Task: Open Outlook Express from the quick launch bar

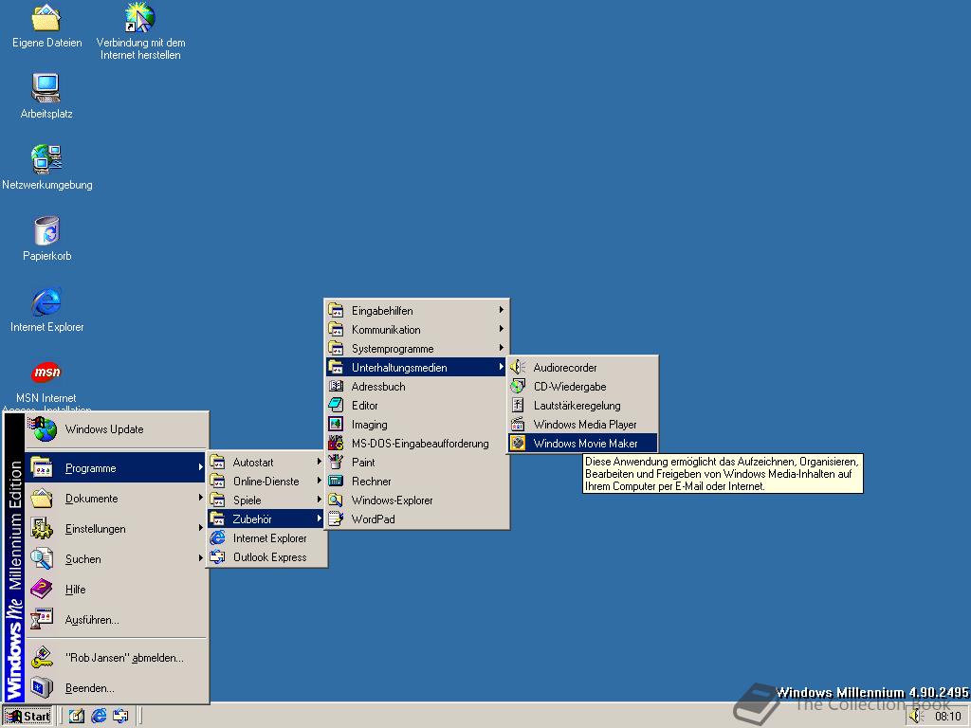Action: [x=120, y=717]
